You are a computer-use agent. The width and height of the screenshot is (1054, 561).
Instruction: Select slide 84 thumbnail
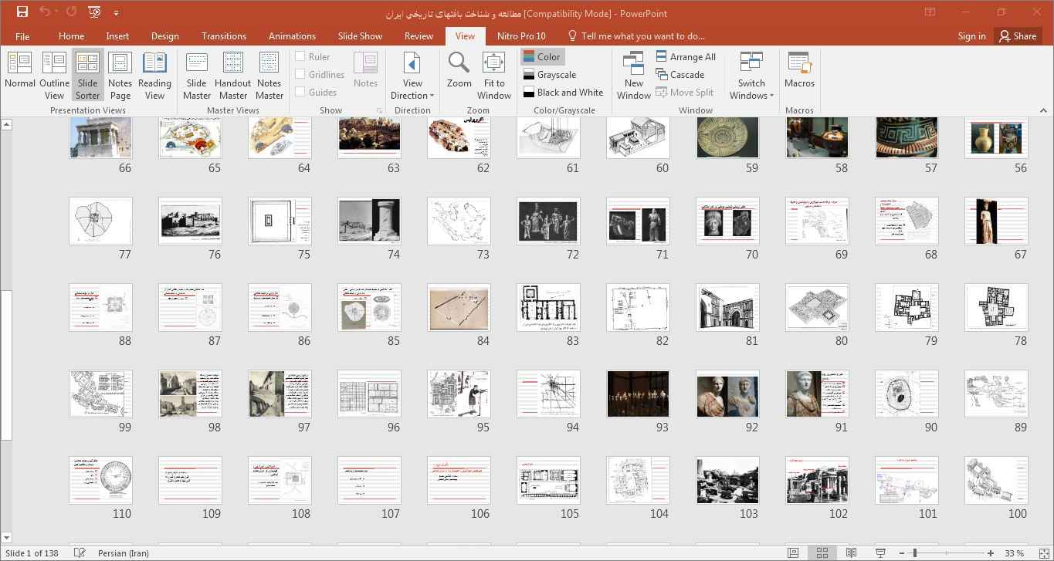pyautogui.click(x=459, y=307)
